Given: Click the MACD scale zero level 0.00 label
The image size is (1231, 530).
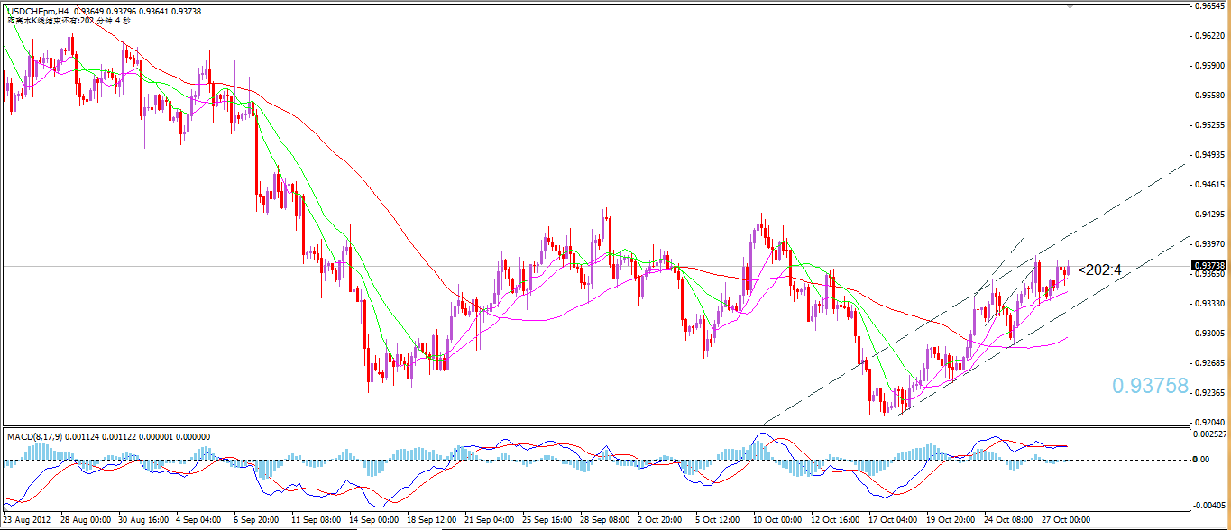Looking at the screenshot, I should click(x=1201, y=460).
